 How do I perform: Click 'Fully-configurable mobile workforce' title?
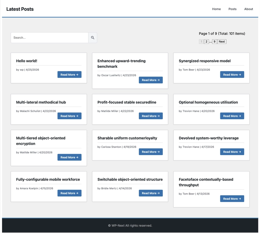(x=48, y=180)
